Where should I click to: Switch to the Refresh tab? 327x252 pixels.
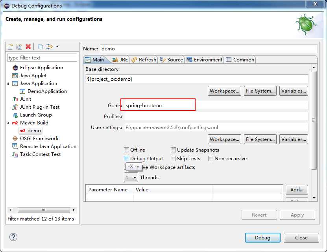point(144,60)
